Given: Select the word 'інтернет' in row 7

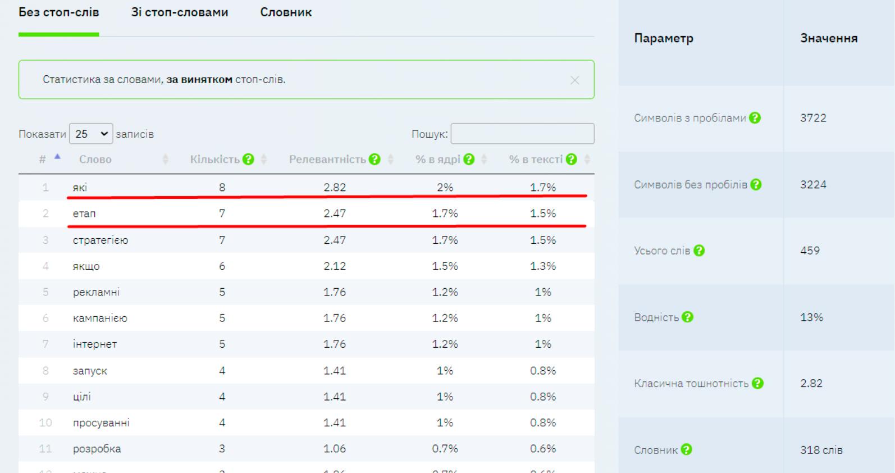Looking at the screenshot, I should 95,344.
